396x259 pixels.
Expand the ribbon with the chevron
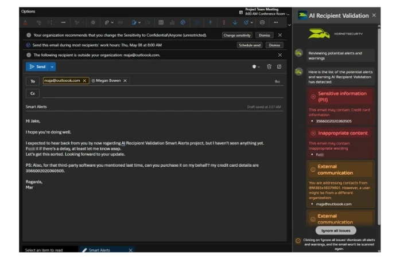pos(289,24)
